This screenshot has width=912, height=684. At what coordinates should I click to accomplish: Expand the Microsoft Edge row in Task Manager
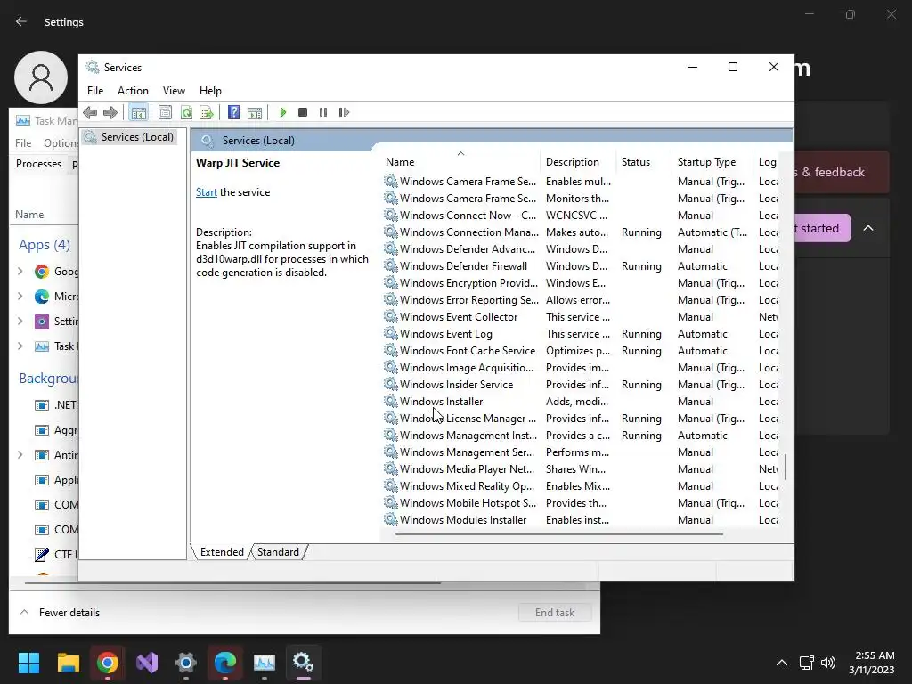coord(20,296)
